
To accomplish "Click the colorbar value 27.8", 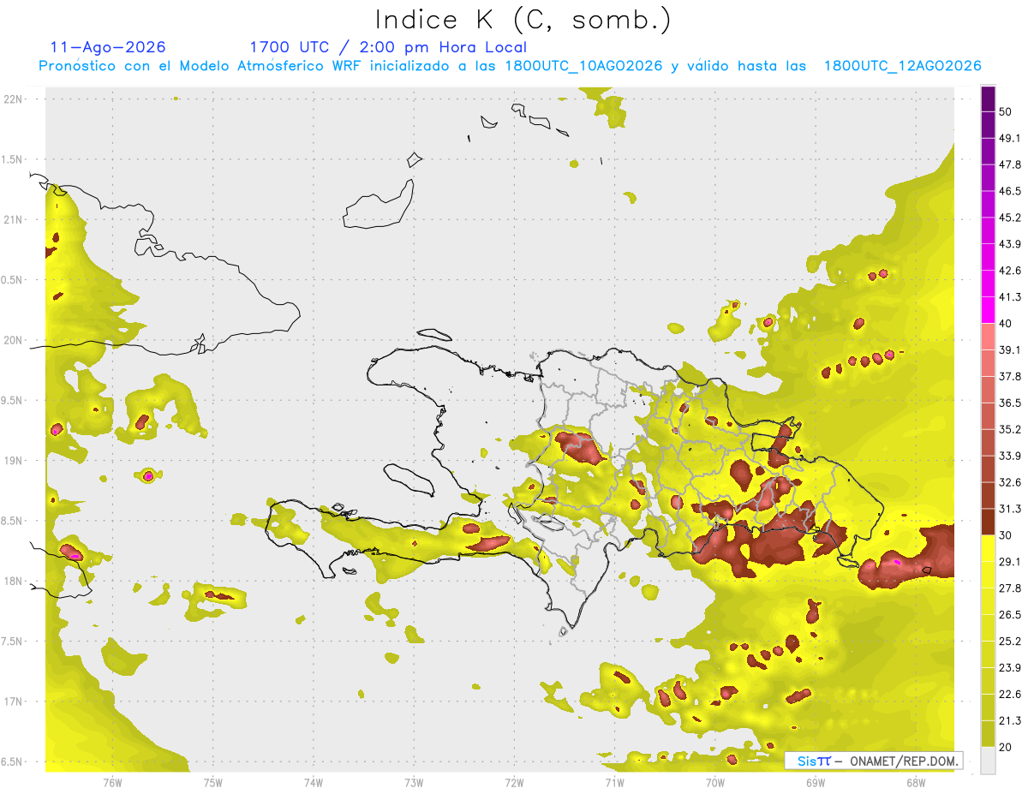I will 1010,588.
